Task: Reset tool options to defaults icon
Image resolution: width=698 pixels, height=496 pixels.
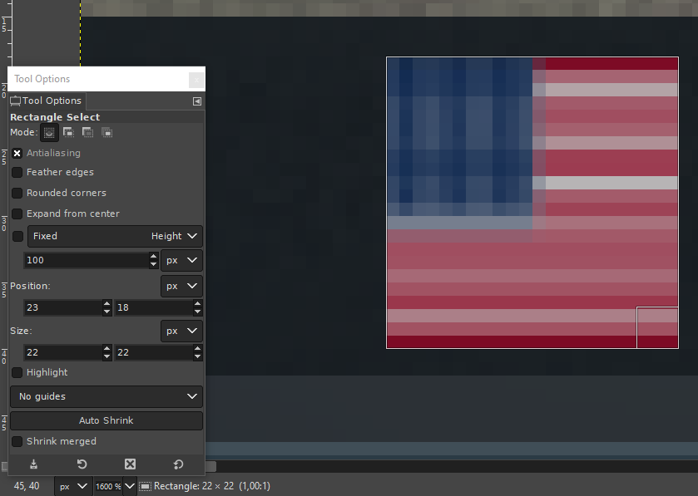Action: tap(178, 464)
